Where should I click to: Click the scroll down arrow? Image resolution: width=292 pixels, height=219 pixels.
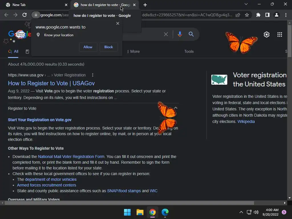(289, 198)
